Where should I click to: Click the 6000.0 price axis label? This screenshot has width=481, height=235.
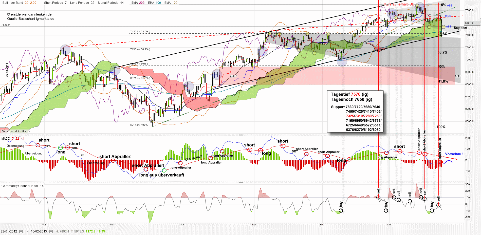(469, 121)
